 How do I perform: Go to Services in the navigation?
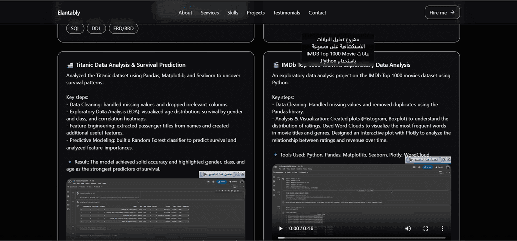point(210,13)
